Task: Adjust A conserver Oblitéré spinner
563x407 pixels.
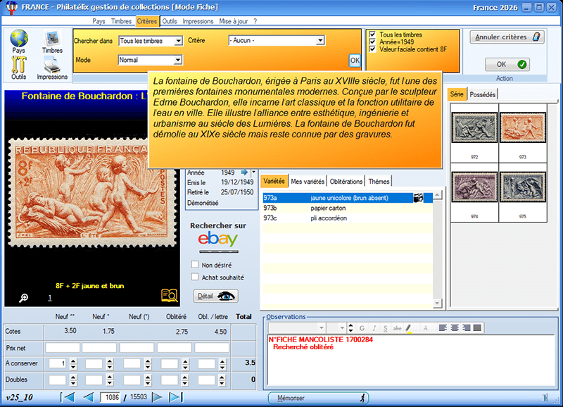Action: pyautogui.click(x=185, y=364)
